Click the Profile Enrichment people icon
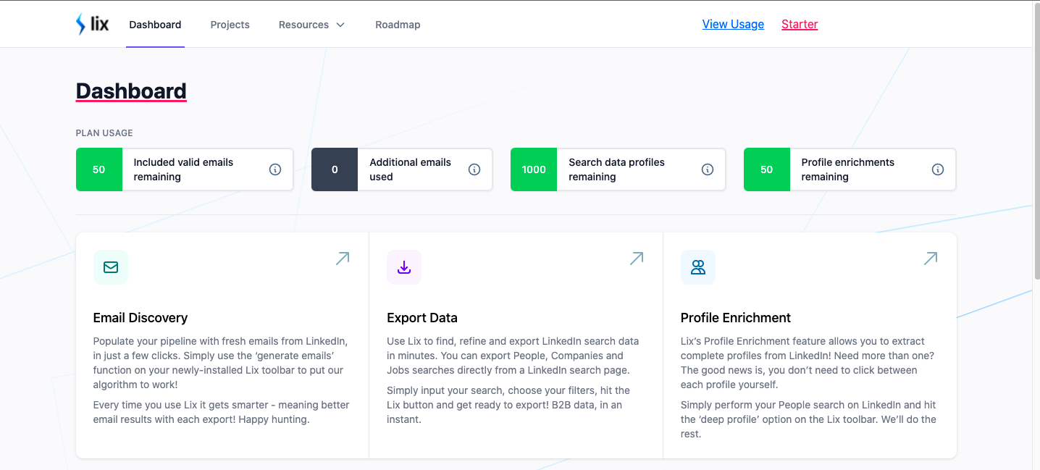This screenshot has width=1040, height=470. point(698,267)
